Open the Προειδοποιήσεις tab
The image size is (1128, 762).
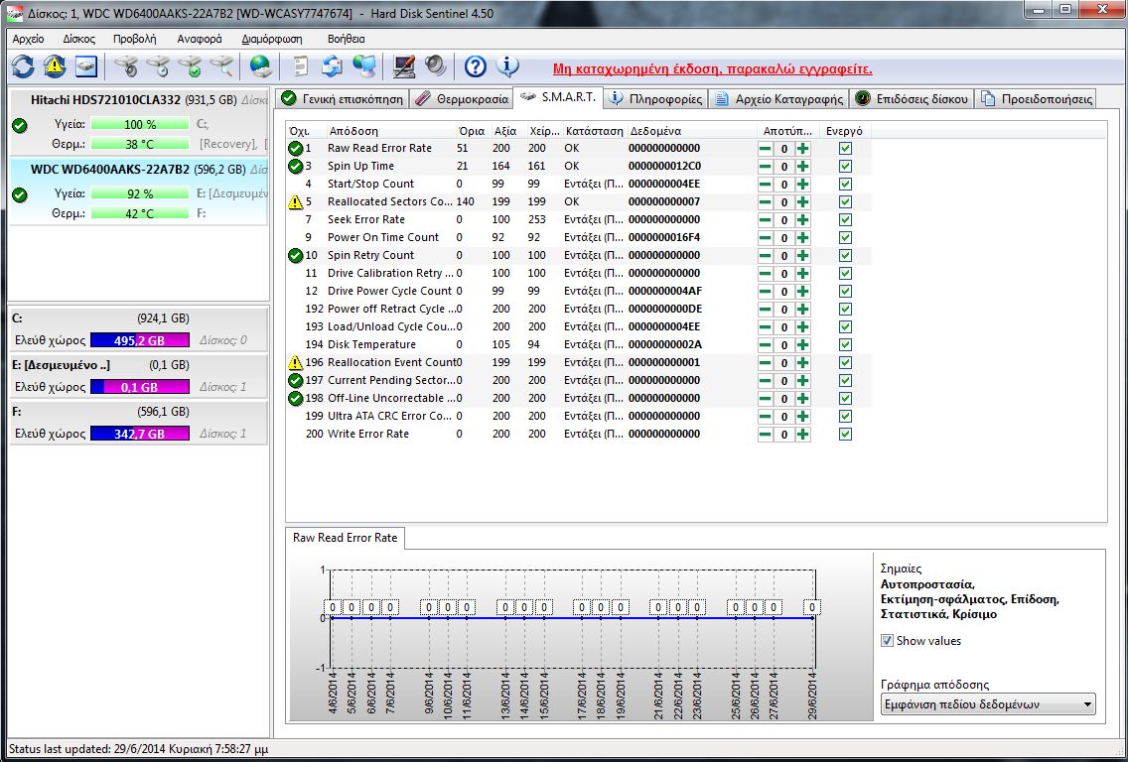[x=1036, y=99]
